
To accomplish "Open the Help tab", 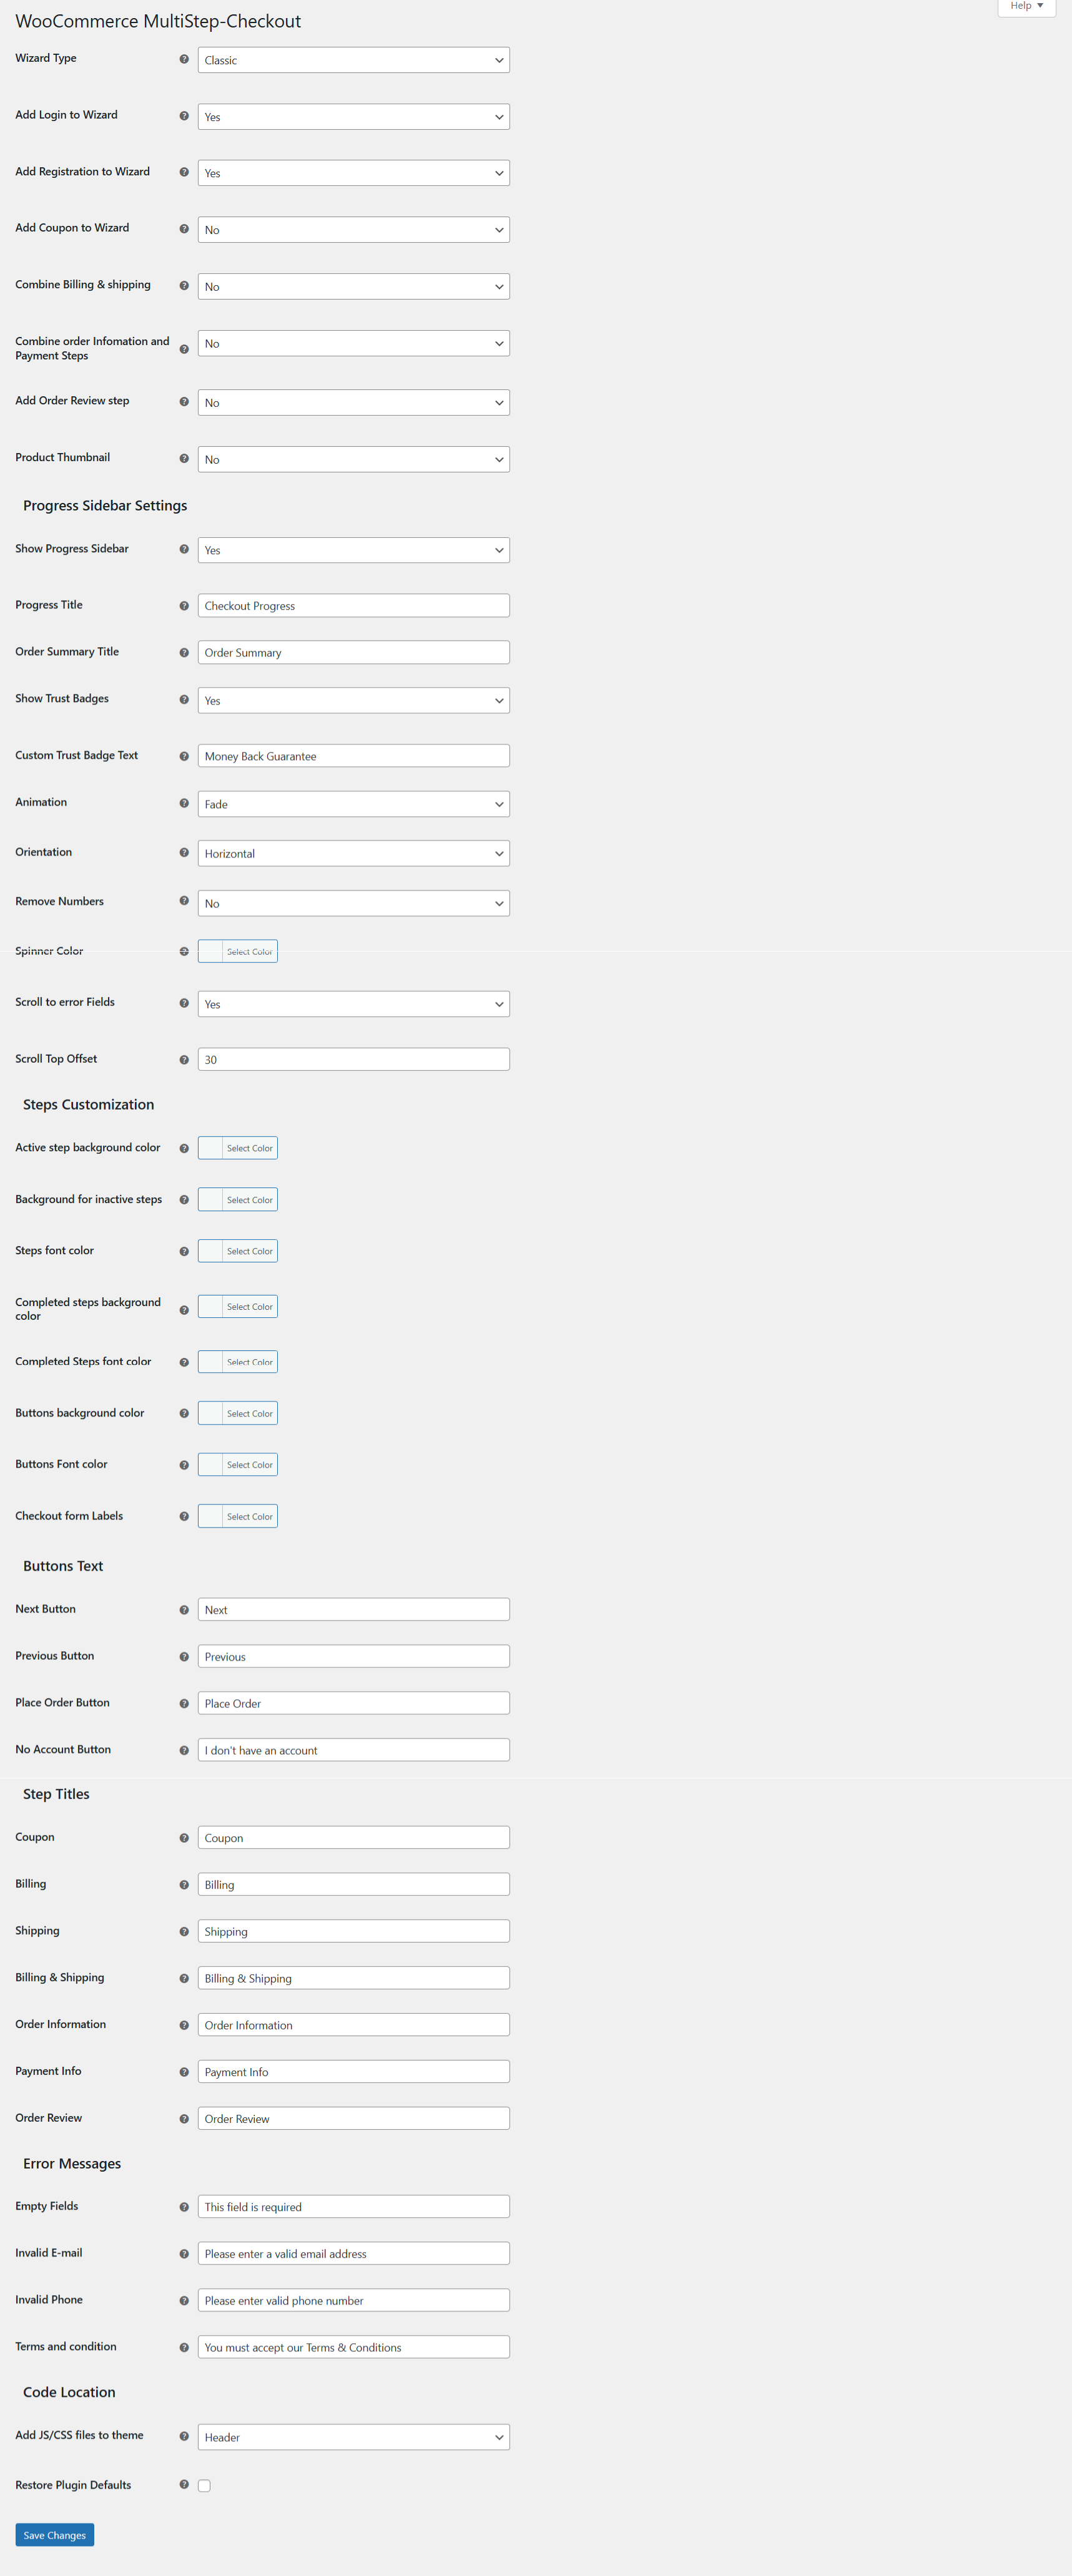I will click(1026, 6).
